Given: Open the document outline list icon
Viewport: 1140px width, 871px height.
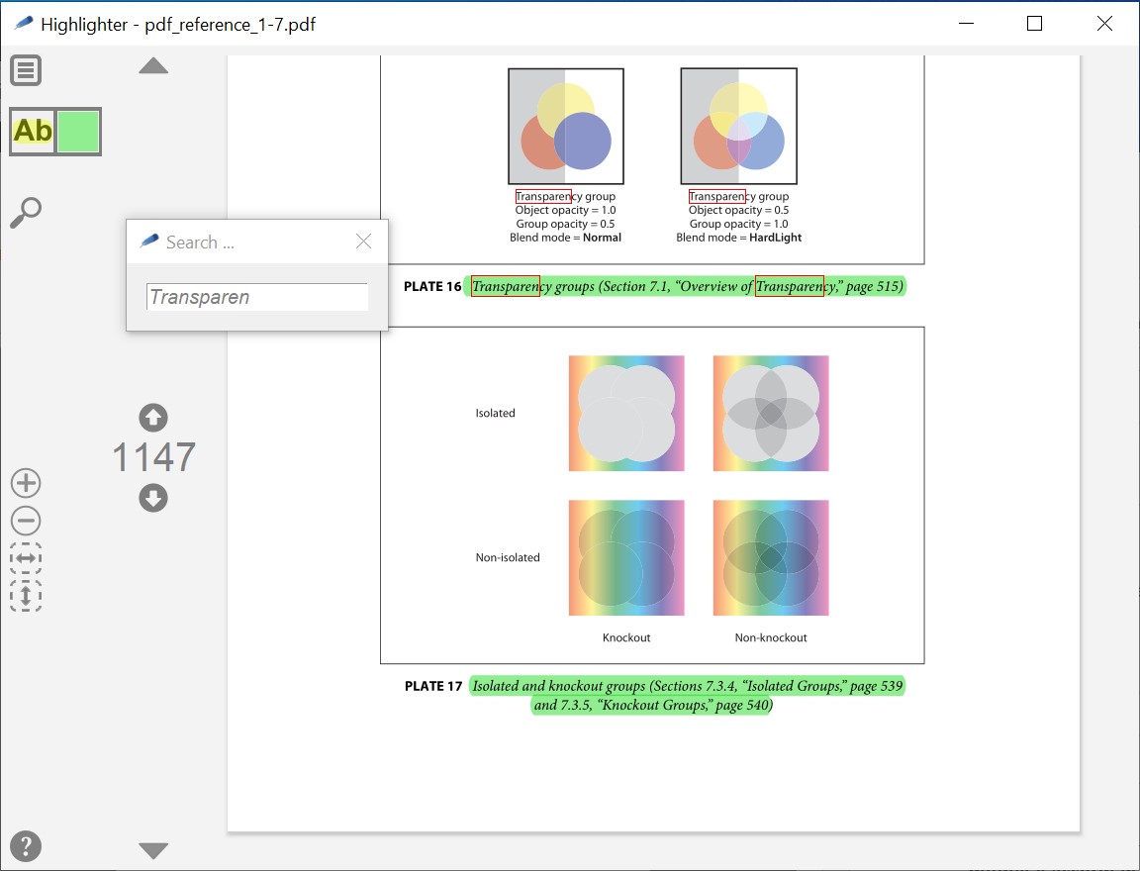Looking at the screenshot, I should [x=26, y=70].
